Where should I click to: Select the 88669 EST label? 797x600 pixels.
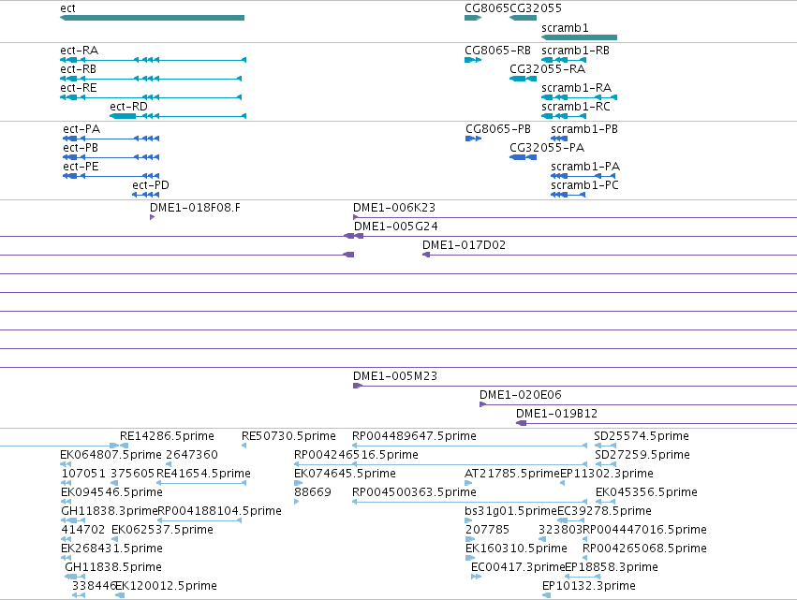313,492
